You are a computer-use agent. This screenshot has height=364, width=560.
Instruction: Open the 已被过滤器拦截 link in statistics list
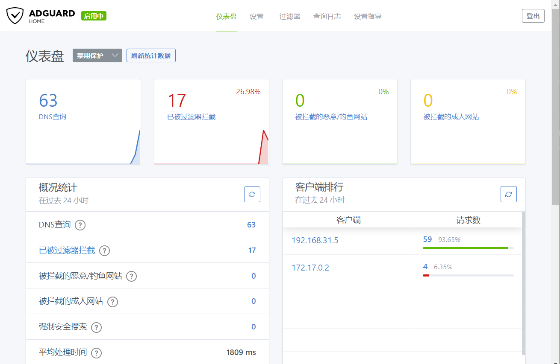pos(67,250)
